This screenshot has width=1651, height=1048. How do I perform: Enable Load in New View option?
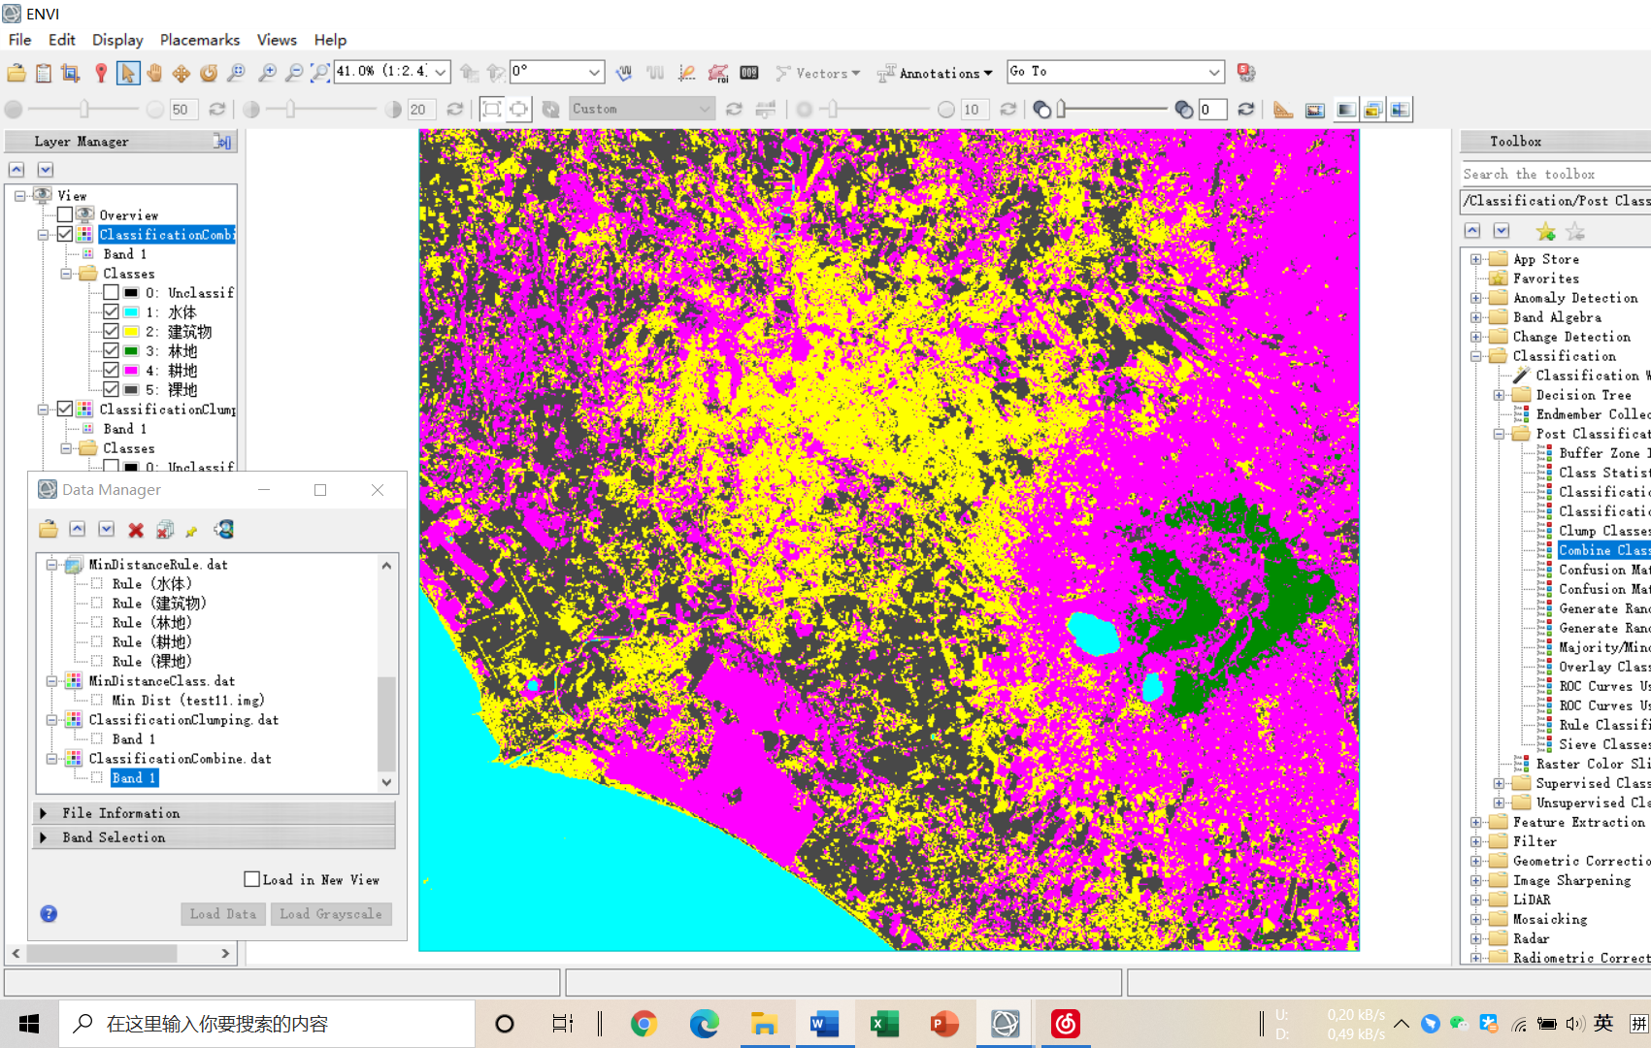coord(251,879)
